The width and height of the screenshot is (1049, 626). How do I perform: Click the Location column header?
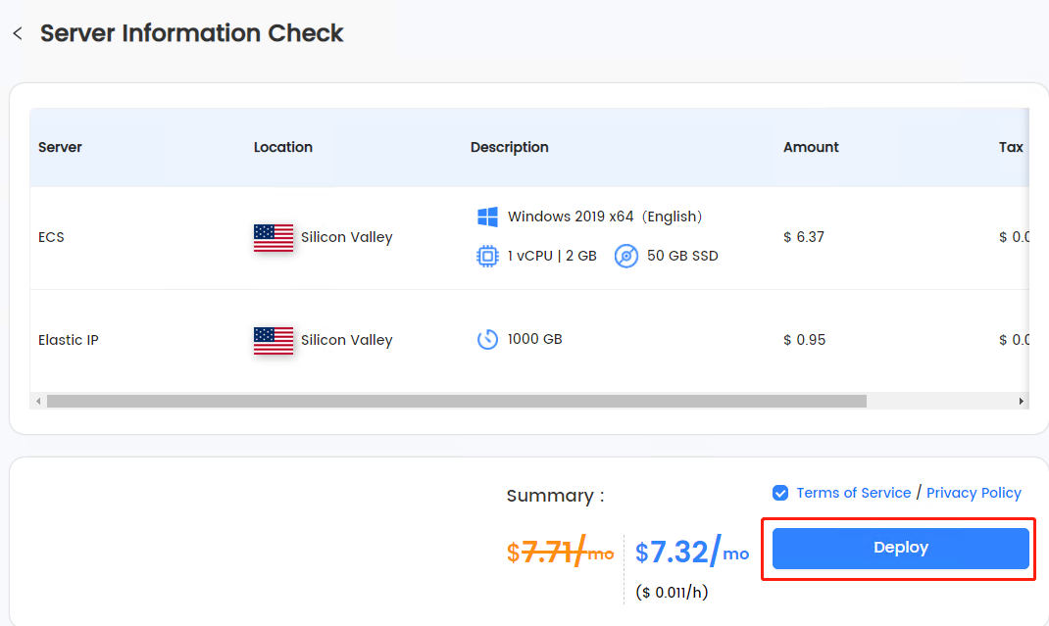click(283, 147)
